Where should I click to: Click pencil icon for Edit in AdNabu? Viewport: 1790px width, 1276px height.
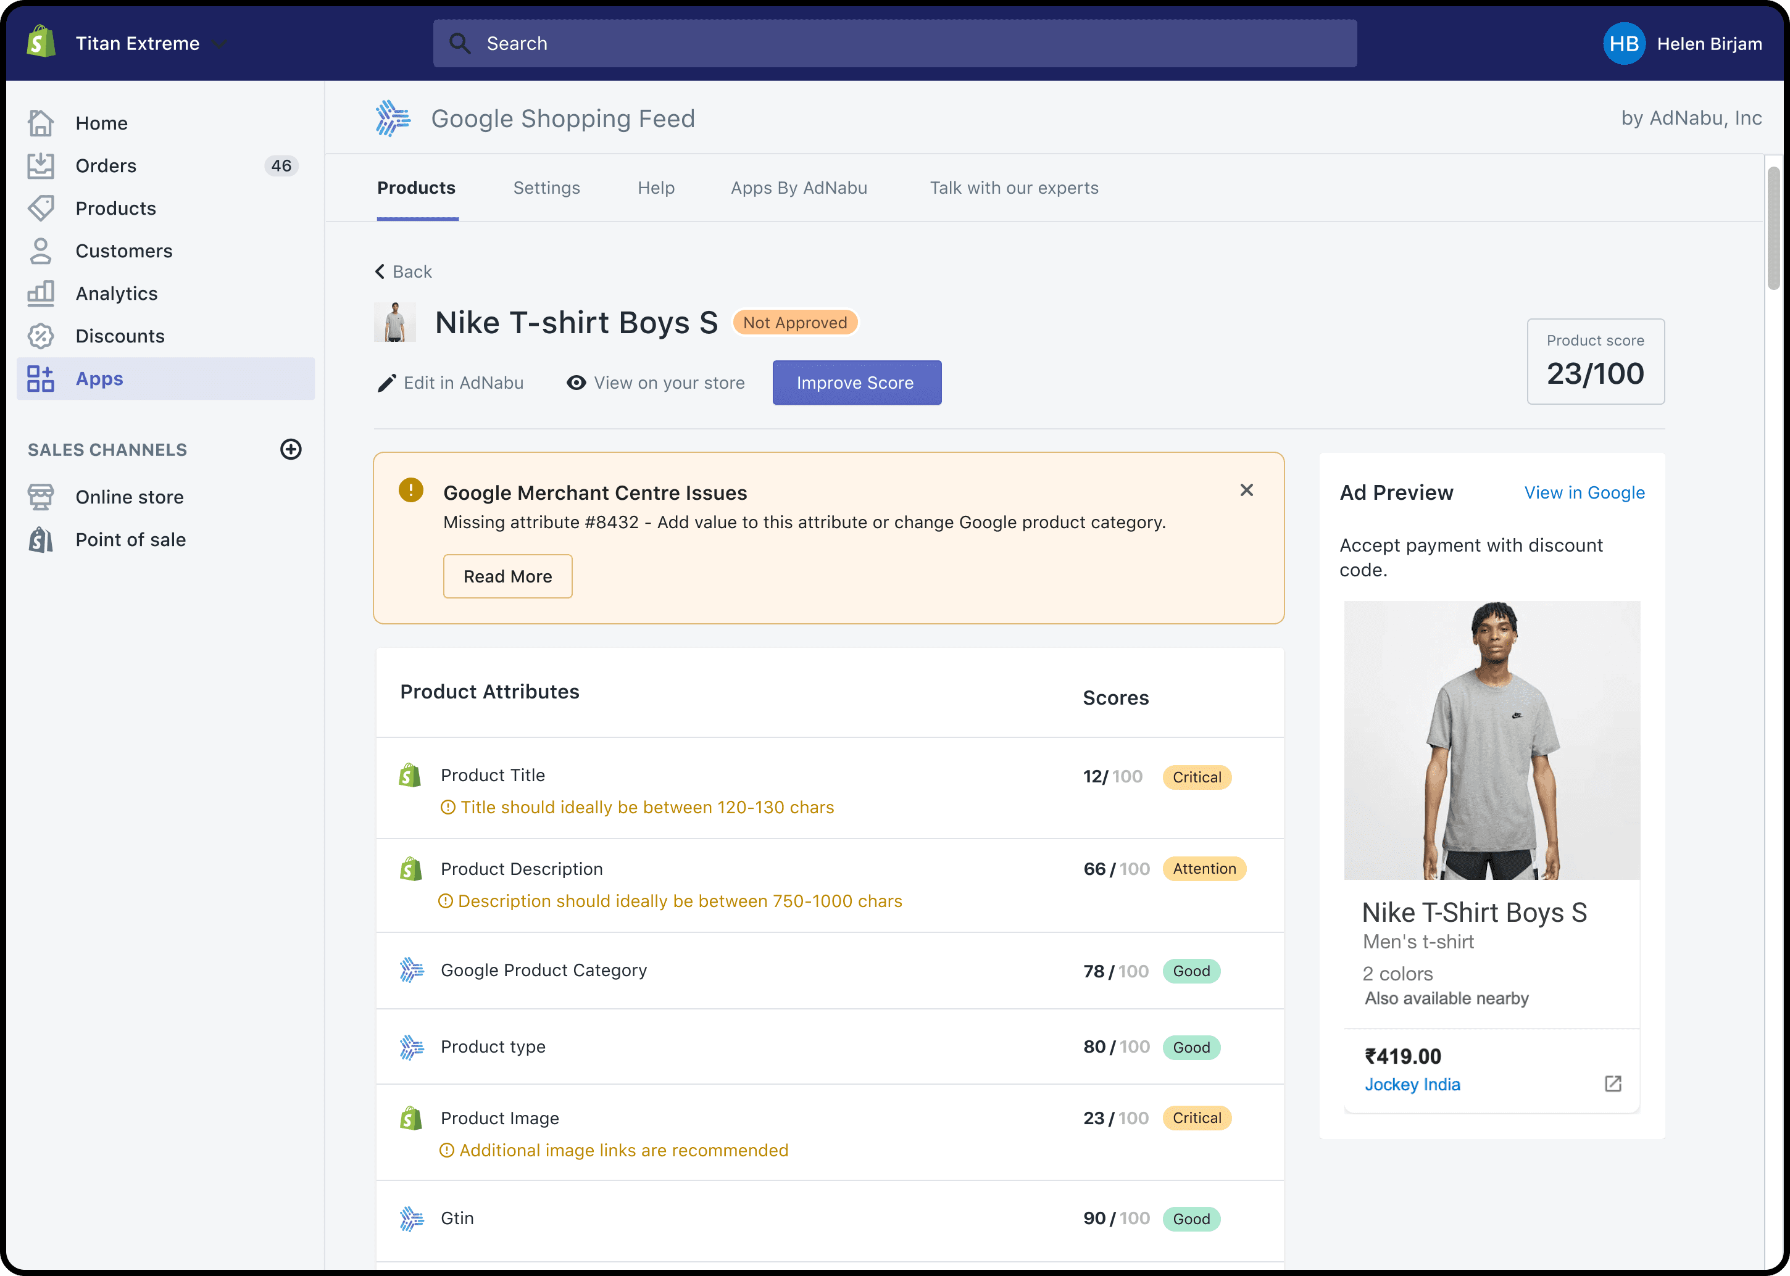point(386,383)
